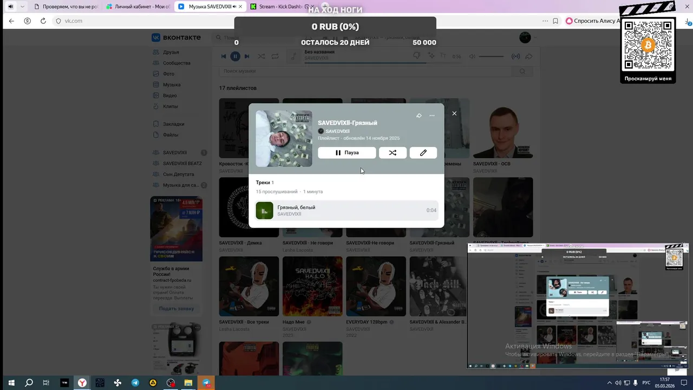Toggle repeat mode in top player

coord(275,56)
